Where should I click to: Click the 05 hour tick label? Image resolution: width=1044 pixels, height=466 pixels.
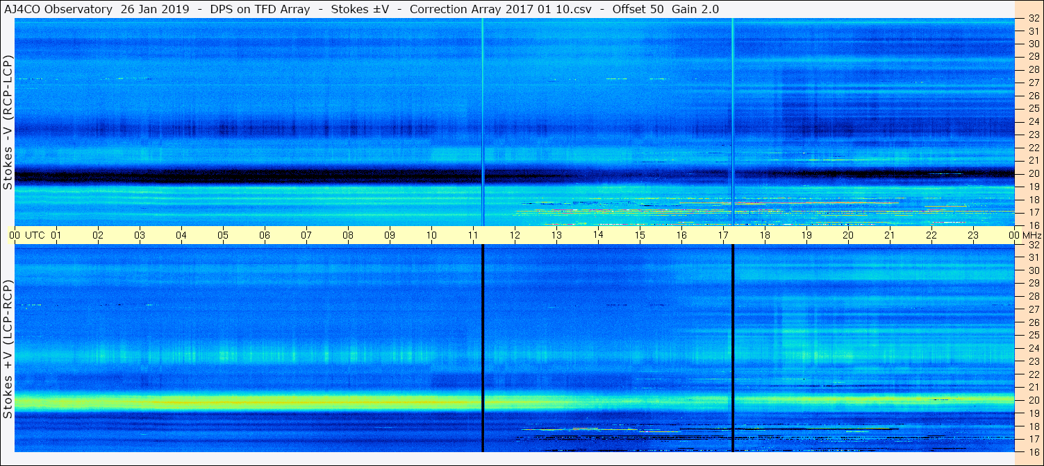(223, 235)
